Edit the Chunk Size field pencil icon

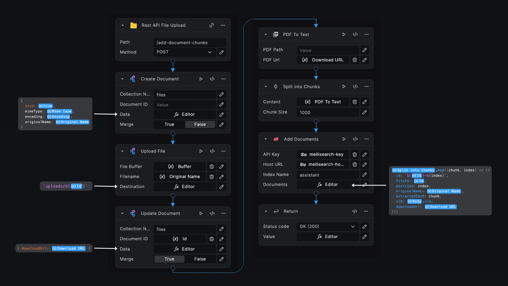pyautogui.click(x=365, y=113)
